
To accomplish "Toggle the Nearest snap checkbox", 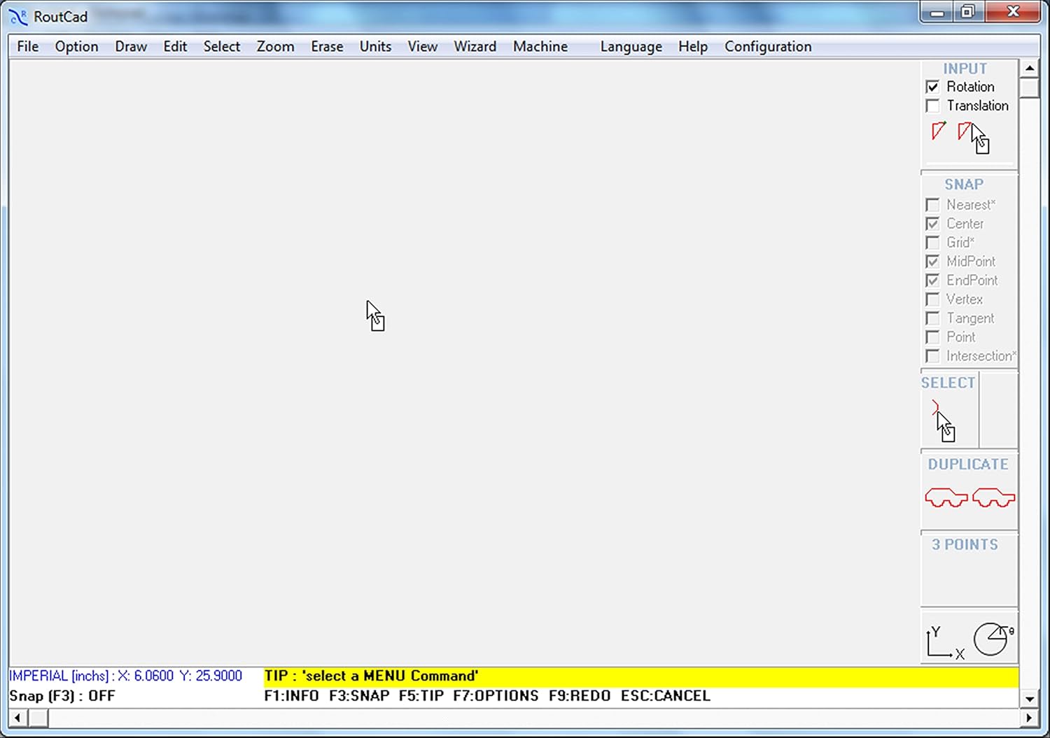I will (932, 205).
